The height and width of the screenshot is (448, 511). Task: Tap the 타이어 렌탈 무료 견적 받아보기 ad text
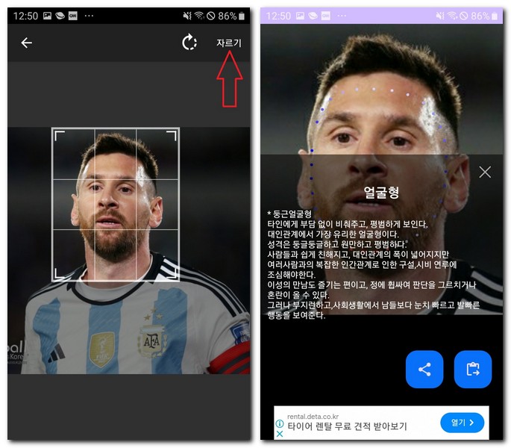click(347, 426)
